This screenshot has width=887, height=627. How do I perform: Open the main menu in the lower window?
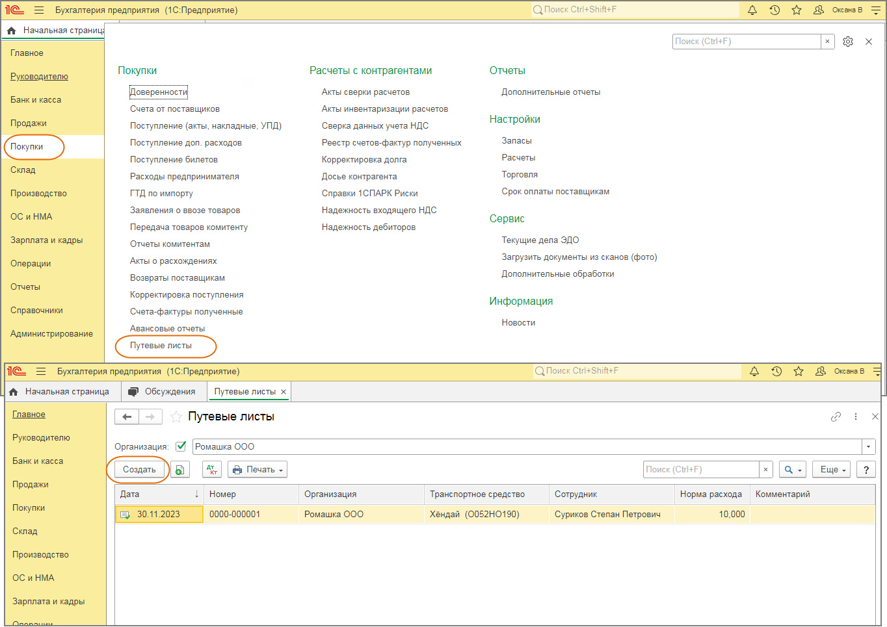[x=41, y=371]
